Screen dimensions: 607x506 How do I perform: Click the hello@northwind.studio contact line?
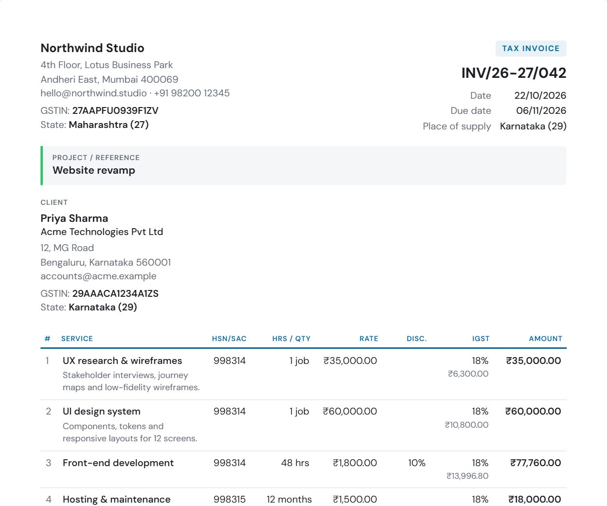pyautogui.click(x=135, y=93)
